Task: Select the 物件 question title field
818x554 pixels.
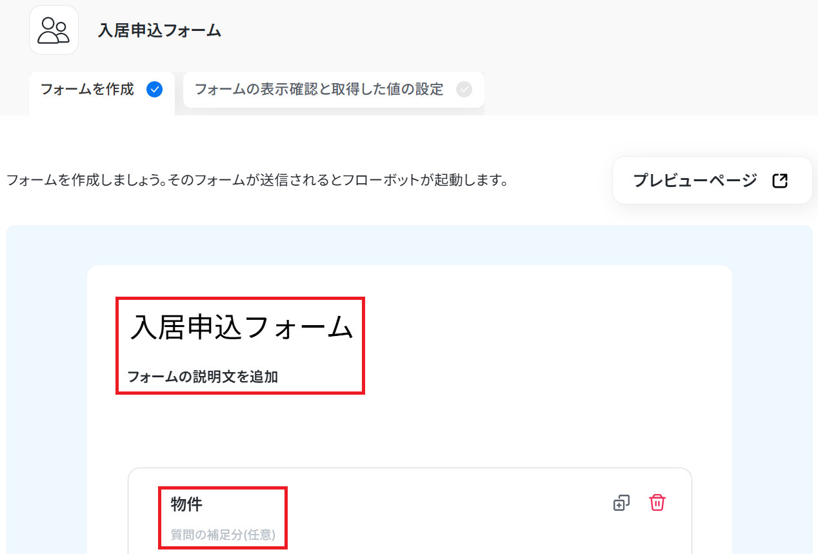Action: 186,504
